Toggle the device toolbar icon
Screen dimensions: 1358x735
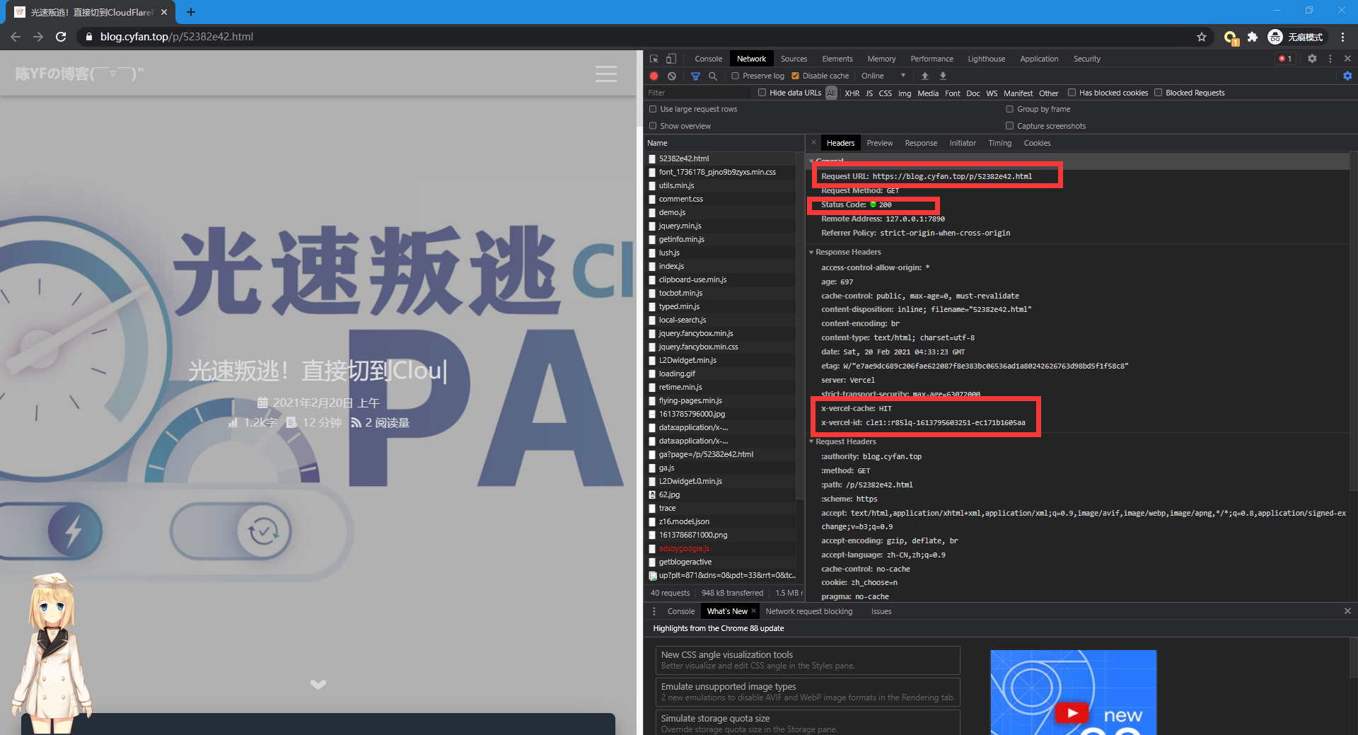(x=671, y=59)
